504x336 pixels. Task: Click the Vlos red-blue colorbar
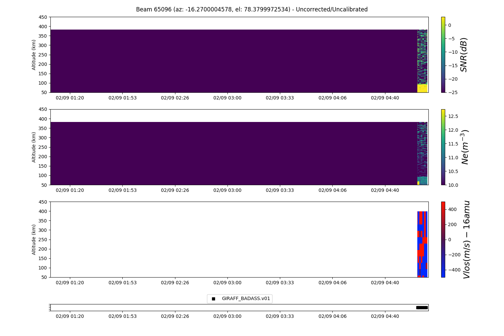click(x=443, y=239)
